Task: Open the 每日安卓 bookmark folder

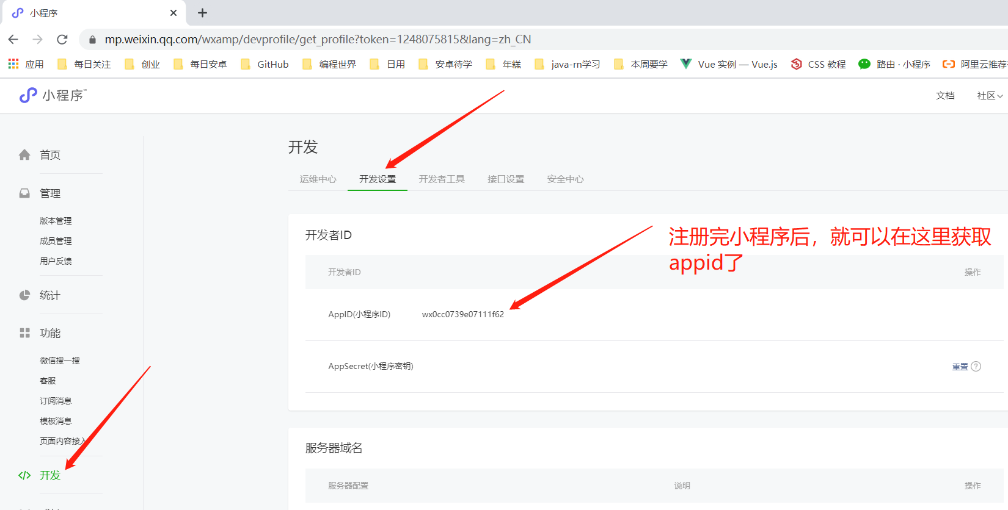Action: tap(200, 64)
